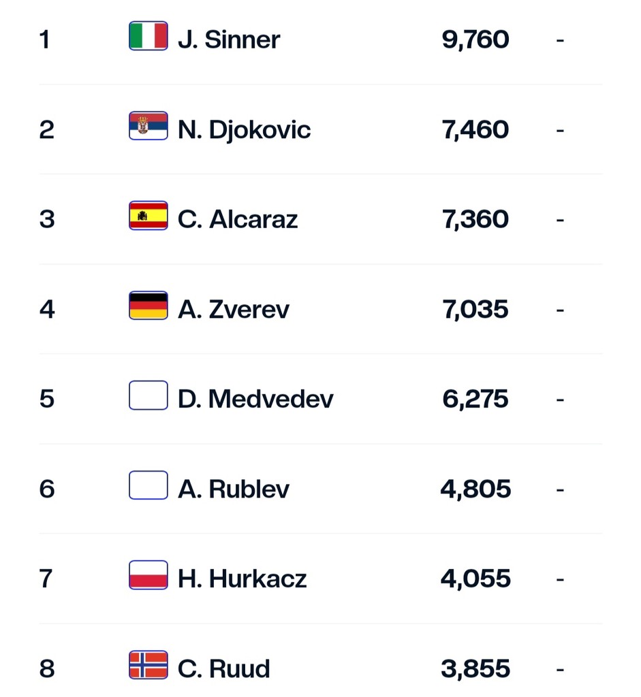This screenshot has width=641, height=697.
Task: Click the Polish flag beside H. Hurkacz
Action: pos(148,574)
